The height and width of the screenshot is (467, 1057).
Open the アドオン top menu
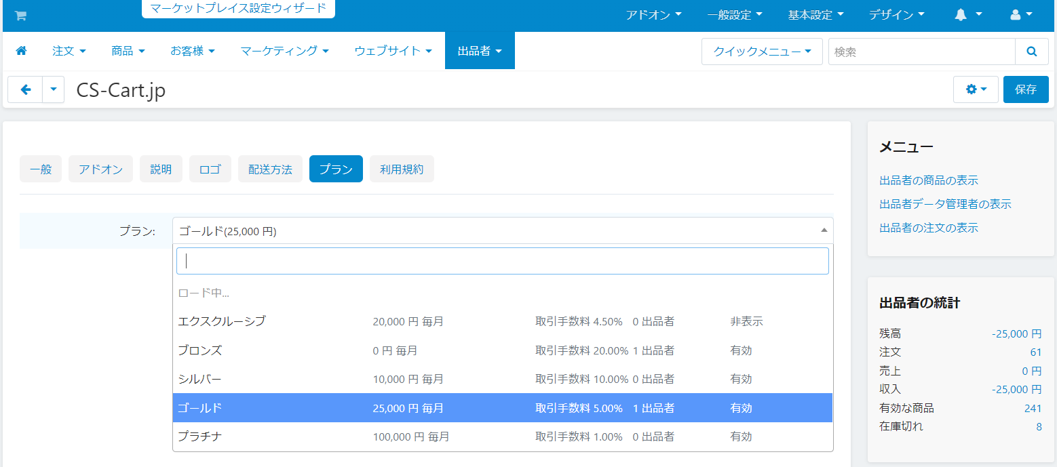tap(654, 15)
